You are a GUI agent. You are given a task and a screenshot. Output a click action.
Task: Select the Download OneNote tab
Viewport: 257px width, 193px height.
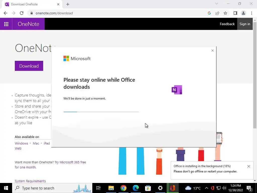[x=32, y=4]
